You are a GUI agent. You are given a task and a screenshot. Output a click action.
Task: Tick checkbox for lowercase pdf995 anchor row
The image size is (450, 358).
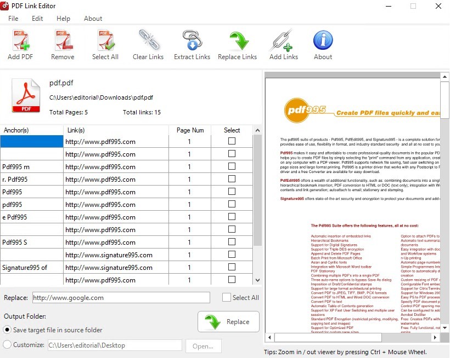pyautogui.click(x=232, y=204)
